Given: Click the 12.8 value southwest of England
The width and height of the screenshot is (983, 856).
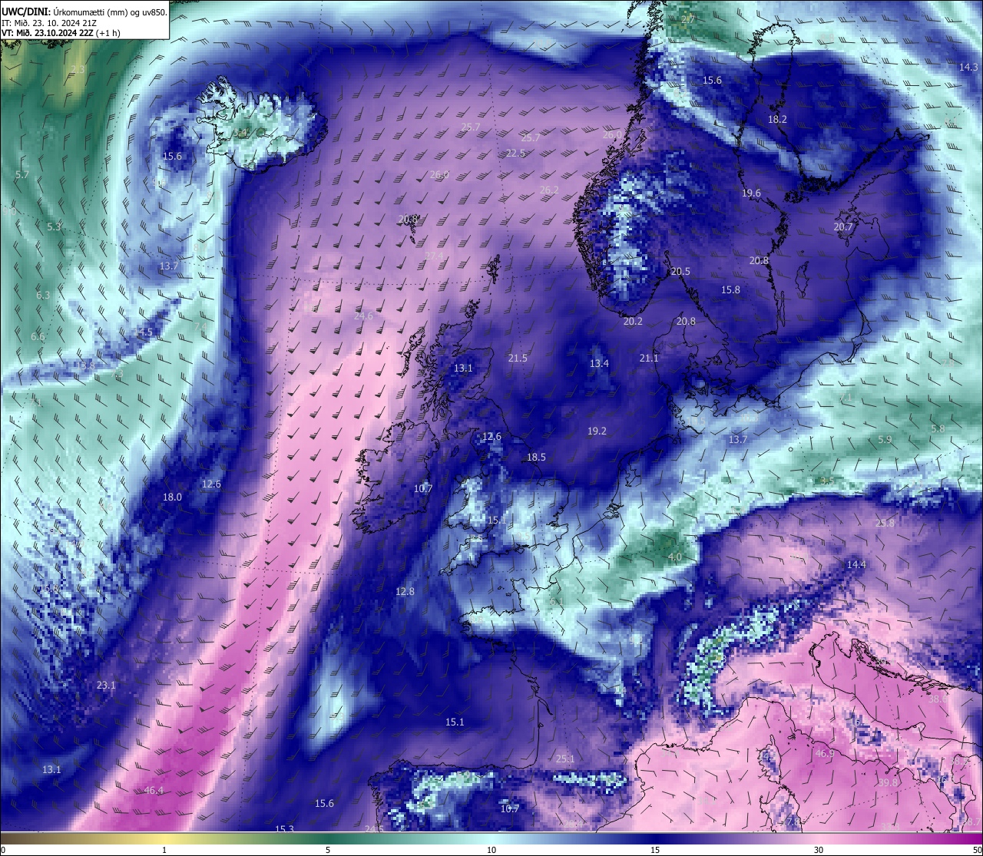Looking at the screenshot, I should 405,592.
